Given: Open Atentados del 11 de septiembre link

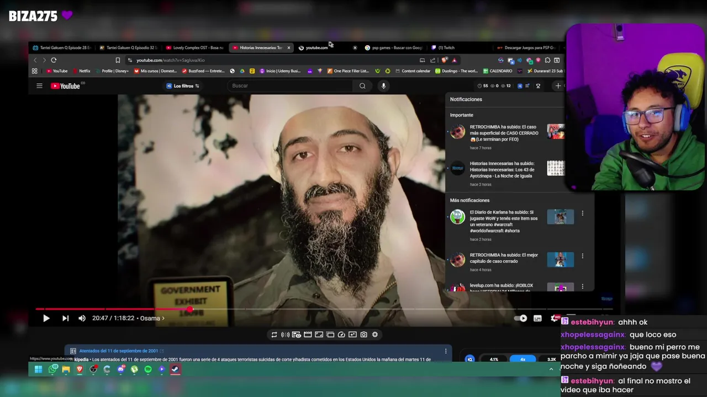Looking at the screenshot, I should tap(119, 351).
